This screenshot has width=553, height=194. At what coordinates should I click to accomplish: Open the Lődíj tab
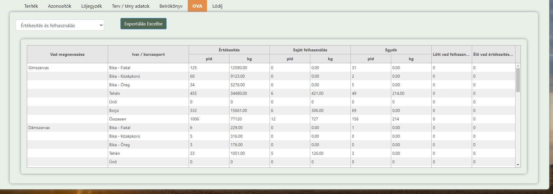(217, 6)
